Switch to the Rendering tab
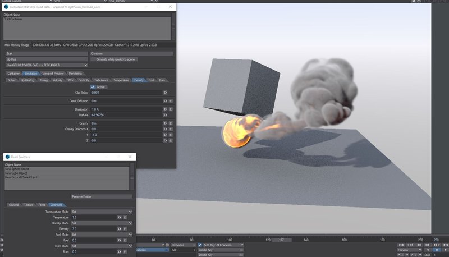The image size is (449, 257). coord(75,74)
